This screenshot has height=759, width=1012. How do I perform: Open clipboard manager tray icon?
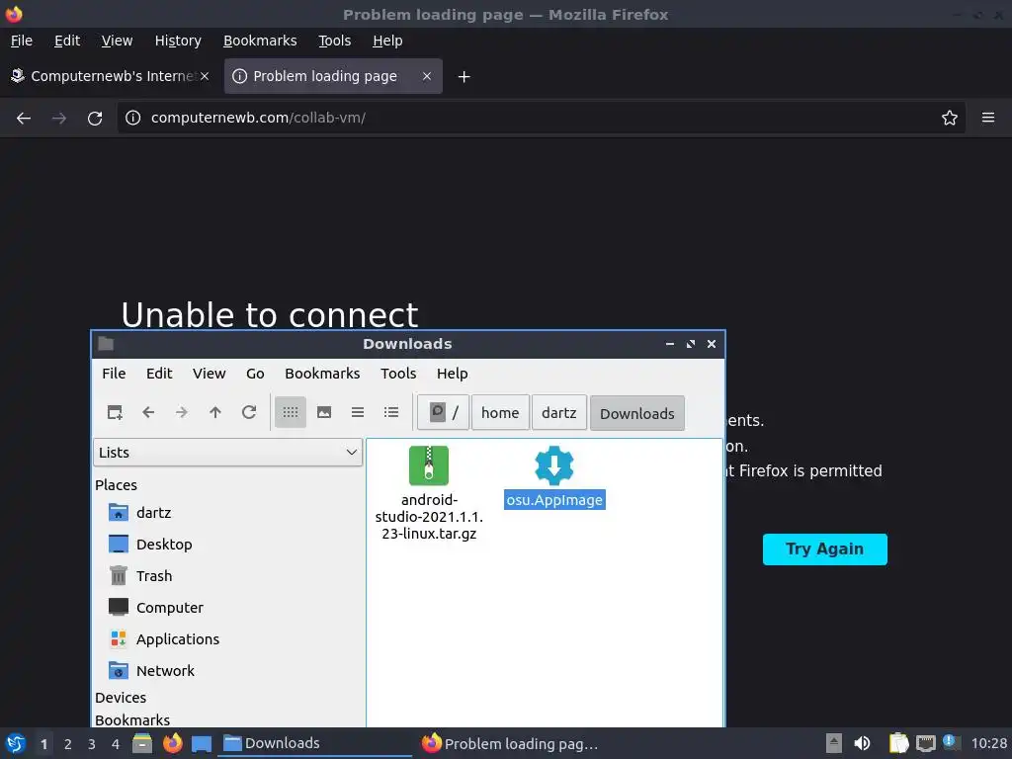pos(897,743)
